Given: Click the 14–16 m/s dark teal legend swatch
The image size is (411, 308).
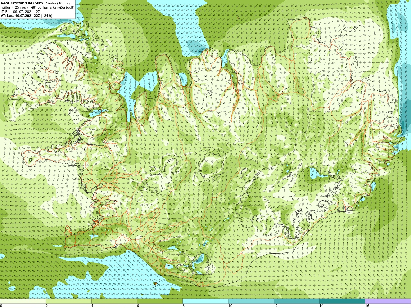Looking at the screenshot, I should tap(342, 301).
